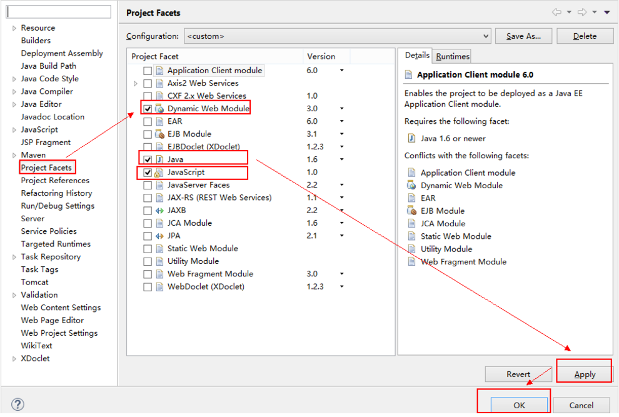The image size is (619, 417).
Task: Uncheck the JavaScript facet checkbox
Action: pos(148,173)
